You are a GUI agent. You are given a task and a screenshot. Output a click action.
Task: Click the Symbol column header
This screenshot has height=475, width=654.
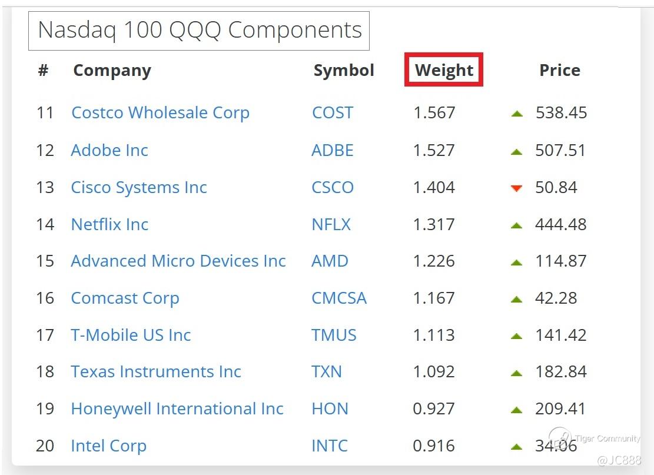[344, 70]
